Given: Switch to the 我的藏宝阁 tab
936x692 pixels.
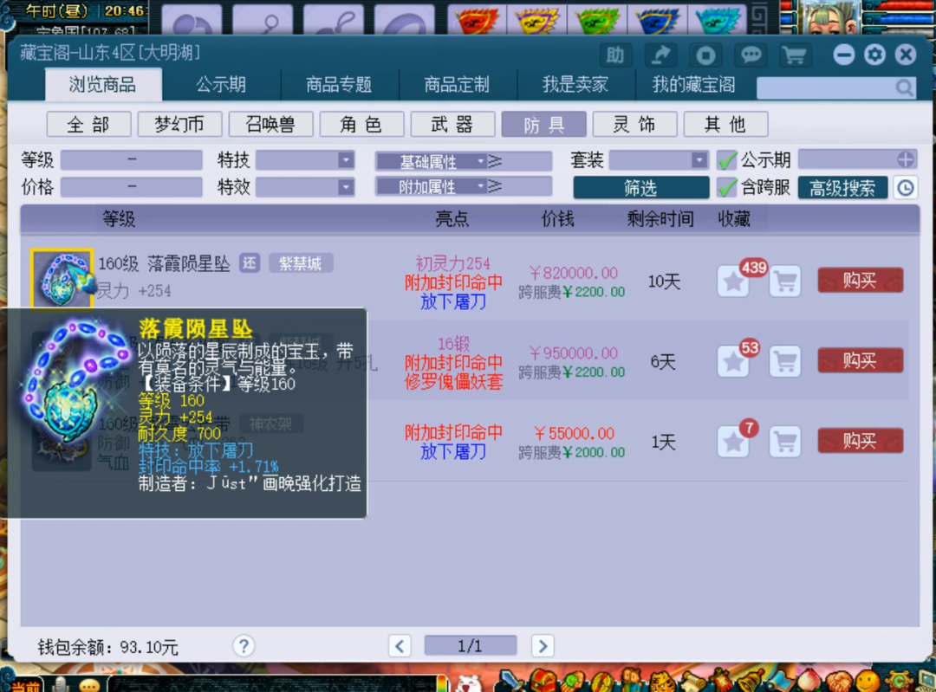Looking at the screenshot, I should [693, 85].
